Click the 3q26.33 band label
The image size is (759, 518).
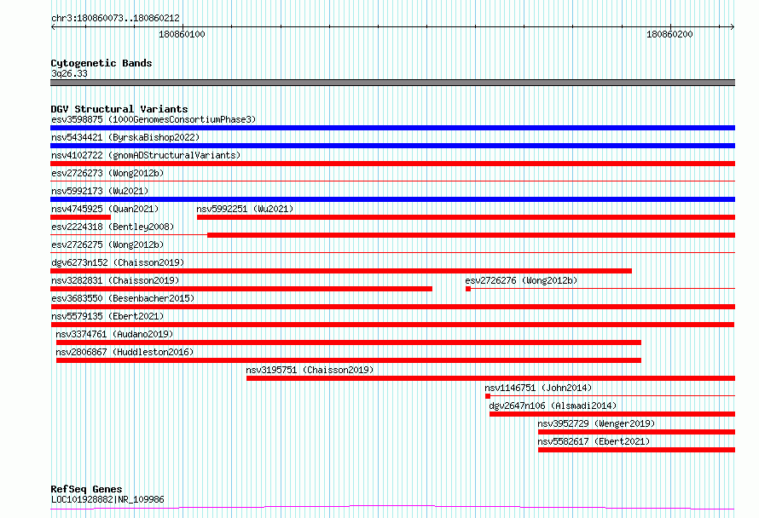coord(69,73)
